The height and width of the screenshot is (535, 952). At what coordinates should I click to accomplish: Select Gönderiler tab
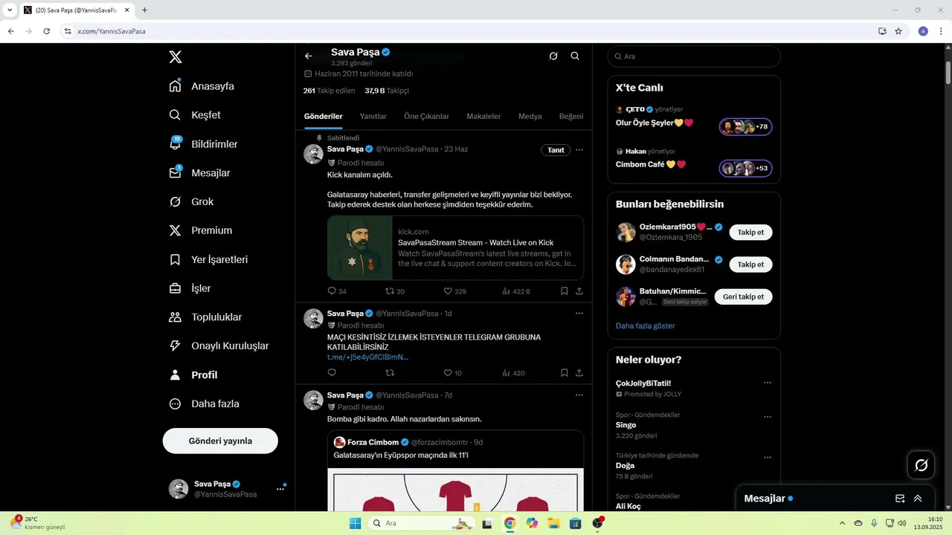click(x=324, y=117)
